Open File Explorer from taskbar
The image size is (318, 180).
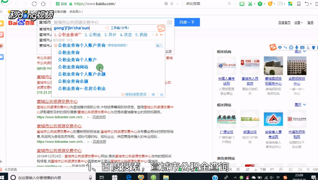click(166, 178)
